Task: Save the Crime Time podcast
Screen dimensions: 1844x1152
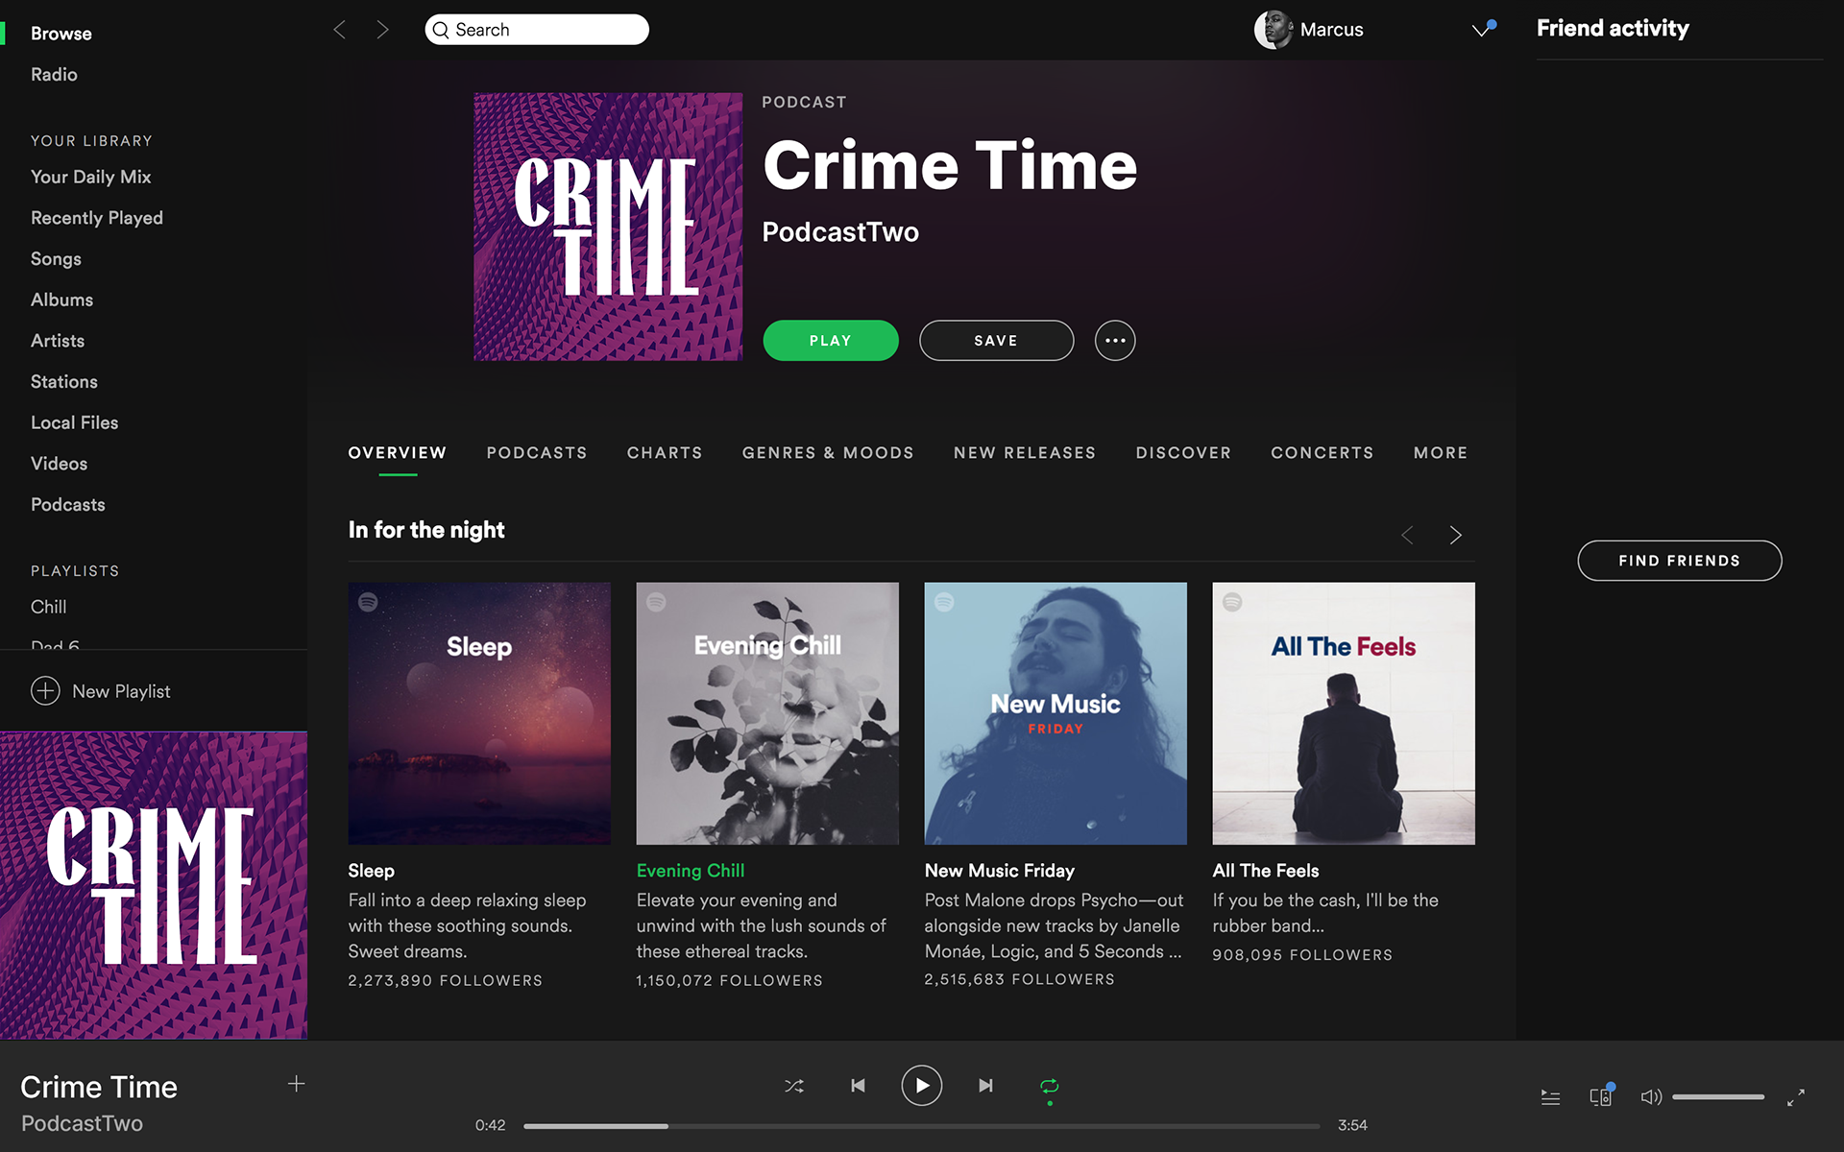Action: (996, 341)
